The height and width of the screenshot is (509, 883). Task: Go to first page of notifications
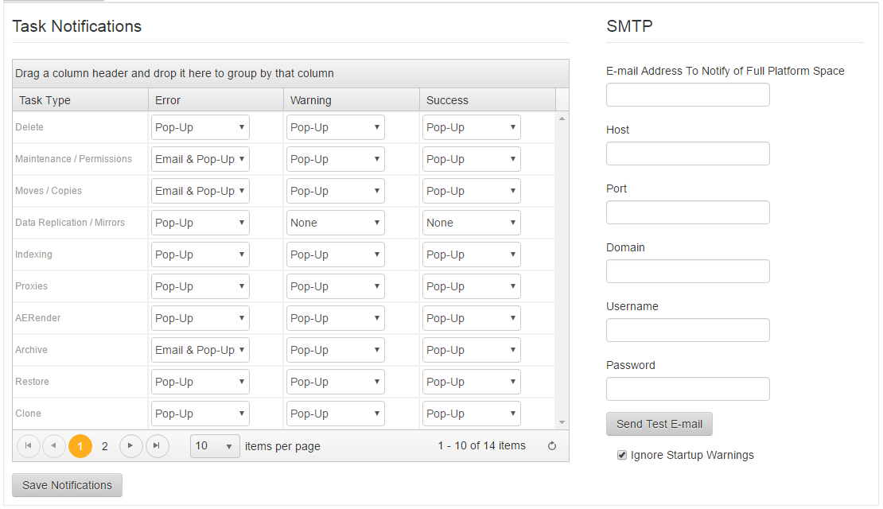coord(28,446)
